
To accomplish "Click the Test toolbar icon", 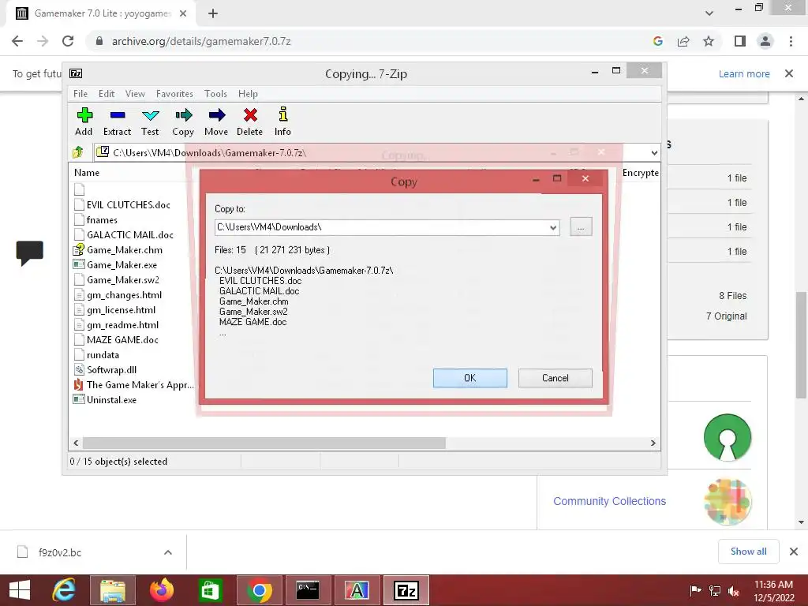I will tap(150, 122).
